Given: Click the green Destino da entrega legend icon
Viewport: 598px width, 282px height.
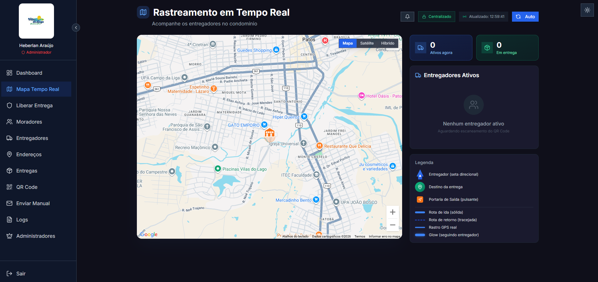Looking at the screenshot, I should point(420,187).
